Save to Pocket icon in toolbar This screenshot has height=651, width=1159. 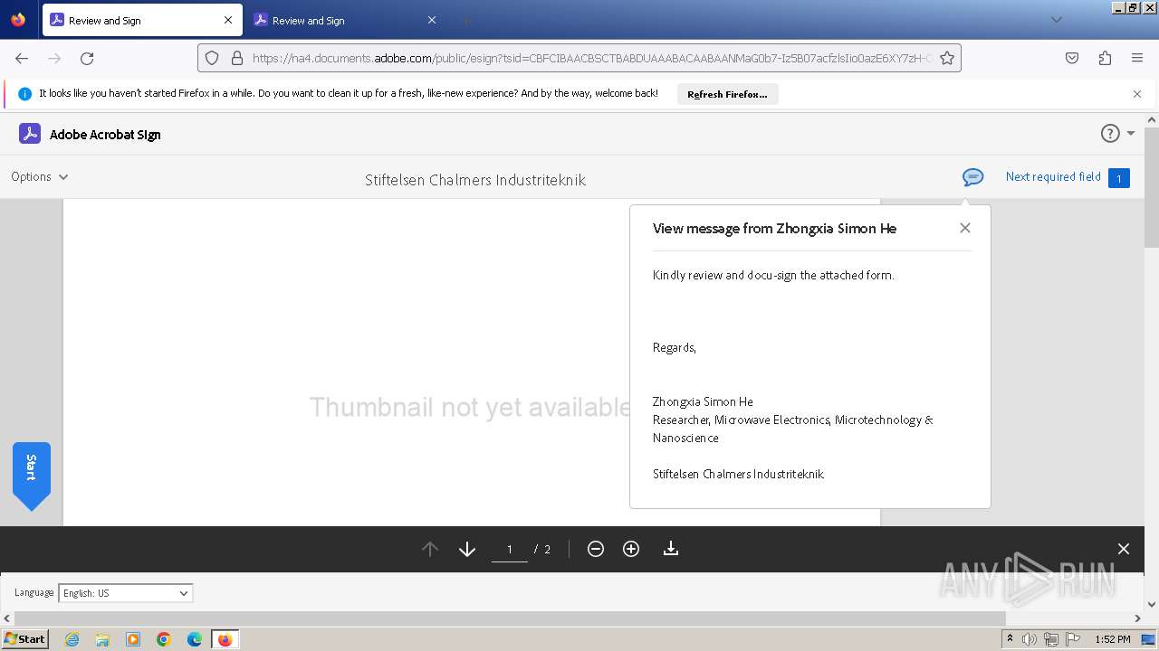coord(1072,58)
